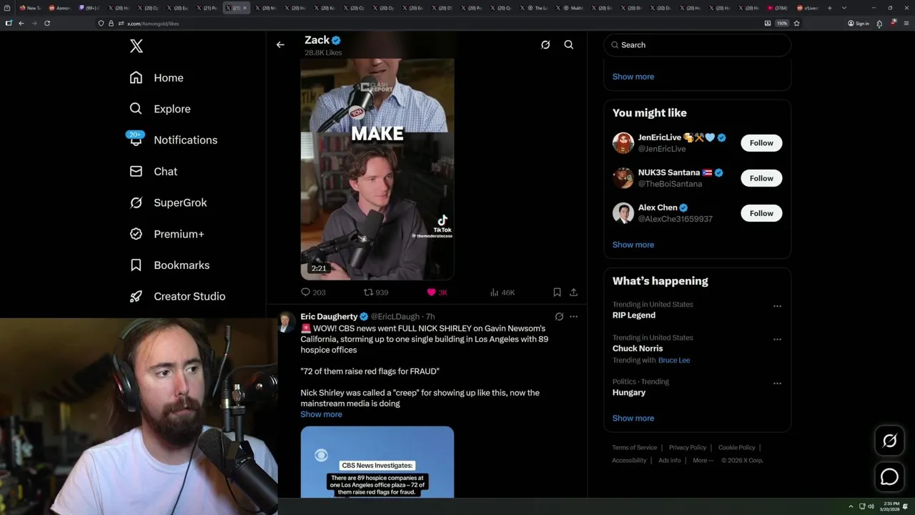Open the Creator Studio rocket icon
This screenshot has width=915, height=515.
coord(136,296)
